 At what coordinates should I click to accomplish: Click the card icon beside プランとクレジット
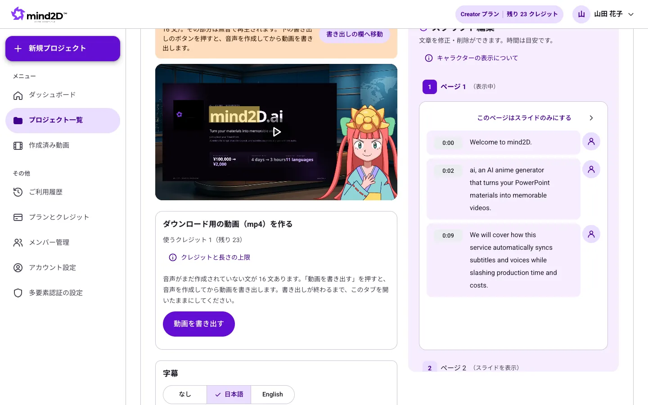(x=18, y=218)
